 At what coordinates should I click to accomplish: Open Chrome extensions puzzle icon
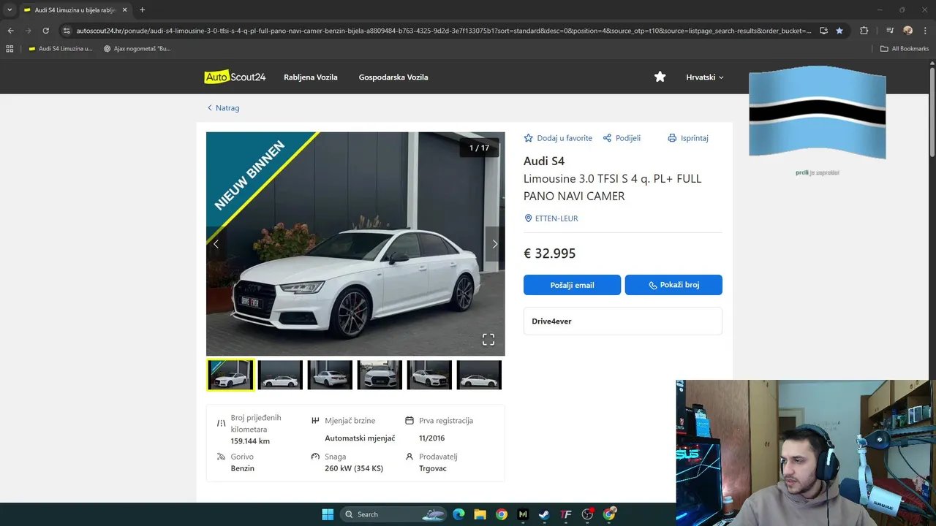pyautogui.click(x=864, y=31)
